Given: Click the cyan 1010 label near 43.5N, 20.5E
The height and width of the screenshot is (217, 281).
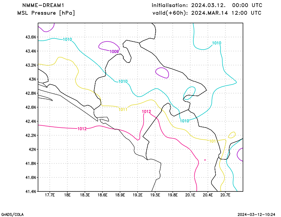Looking at the screenshot, I should tap(217, 43).
